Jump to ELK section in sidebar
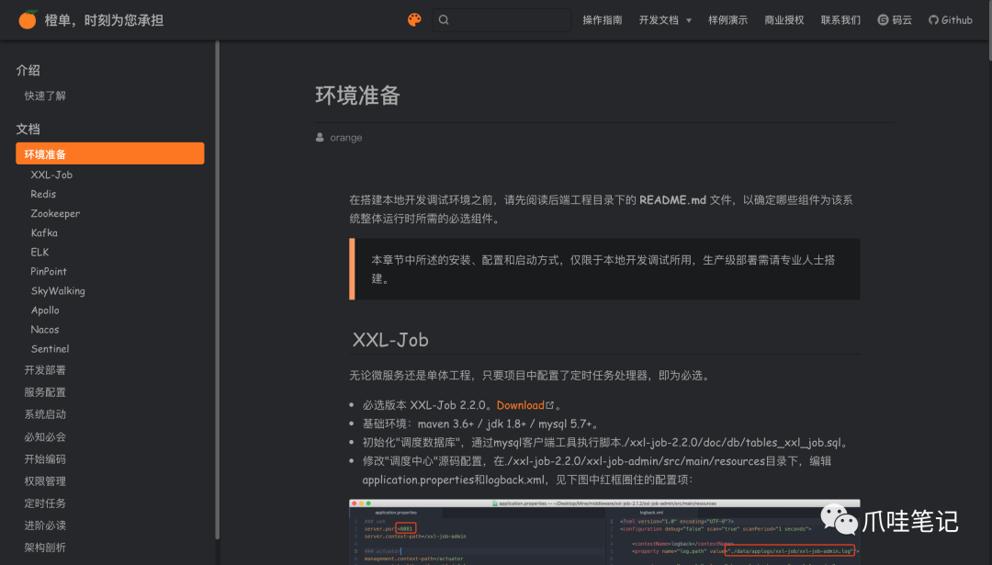Screen dimensions: 992x565 (x=39, y=252)
